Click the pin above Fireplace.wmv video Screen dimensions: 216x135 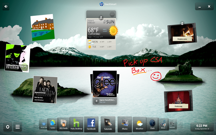click(x=182, y=23)
